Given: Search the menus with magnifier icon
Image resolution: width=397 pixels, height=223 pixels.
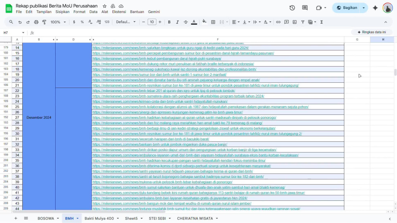Looking at the screenshot, I should (11, 22).
